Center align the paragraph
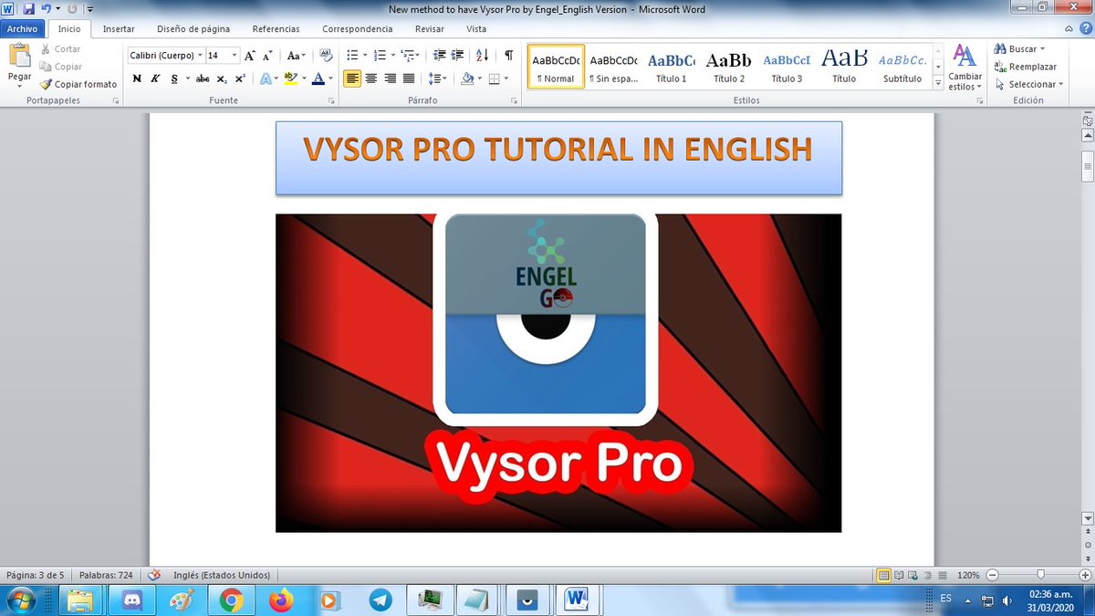Viewport: 1095px width, 616px height. point(371,78)
